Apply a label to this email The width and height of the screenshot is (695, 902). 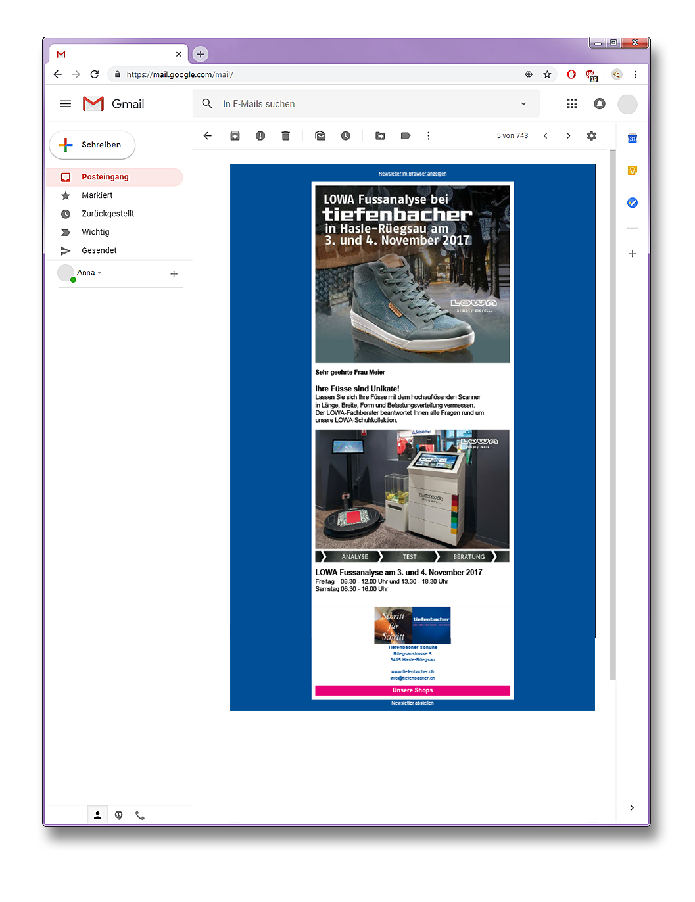click(406, 136)
